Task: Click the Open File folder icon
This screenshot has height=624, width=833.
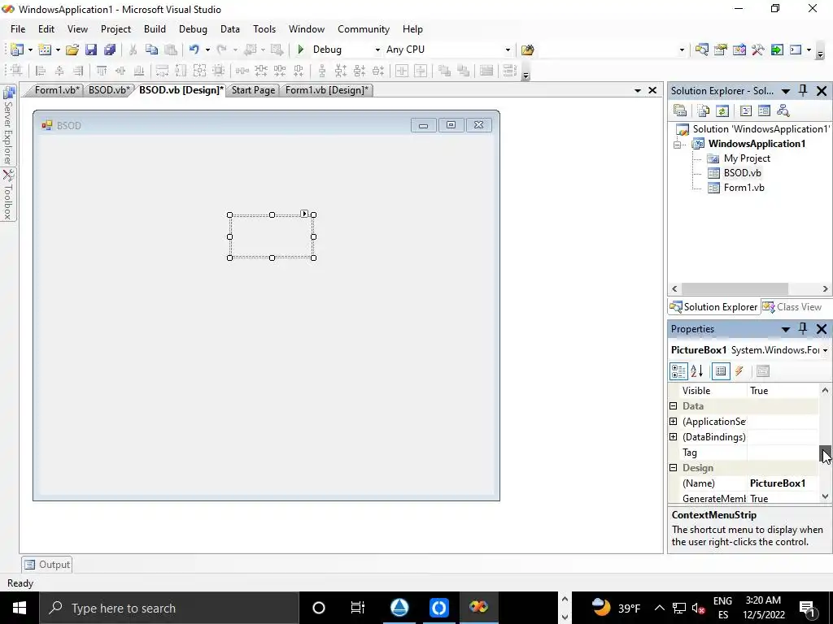Action: (72, 50)
